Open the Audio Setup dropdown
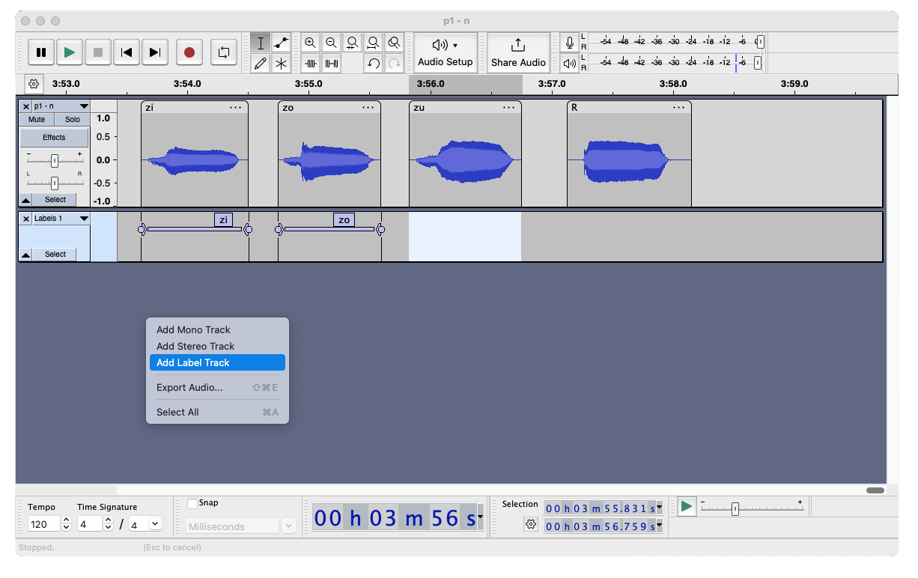The width and height of the screenshot is (918, 578). 446,52
